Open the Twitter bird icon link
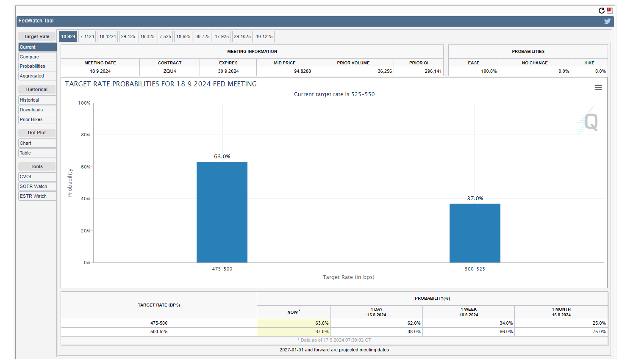The width and height of the screenshot is (622, 359). 607,21
